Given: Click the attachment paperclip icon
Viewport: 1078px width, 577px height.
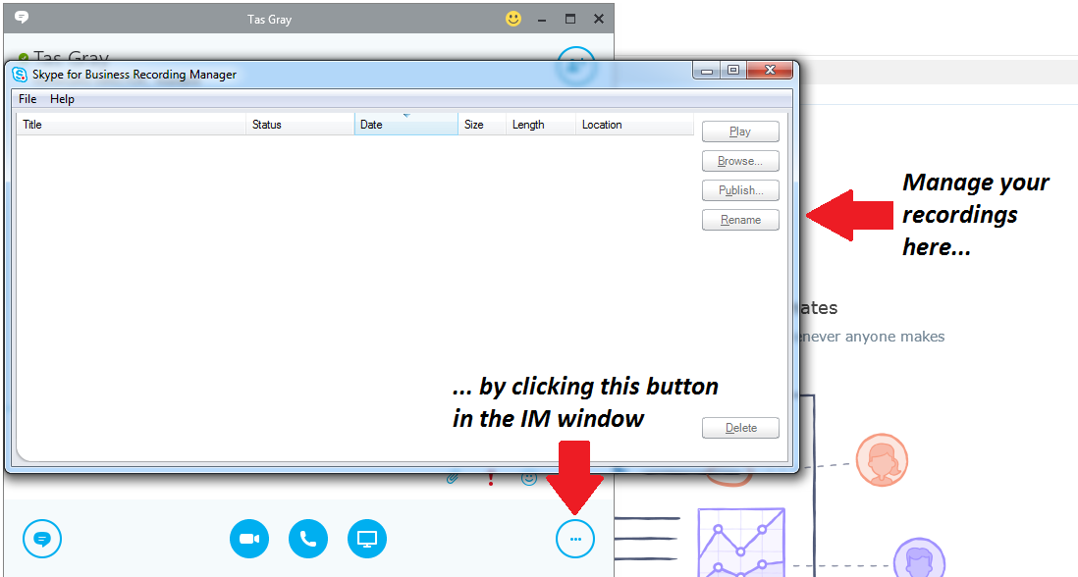Looking at the screenshot, I should [453, 479].
